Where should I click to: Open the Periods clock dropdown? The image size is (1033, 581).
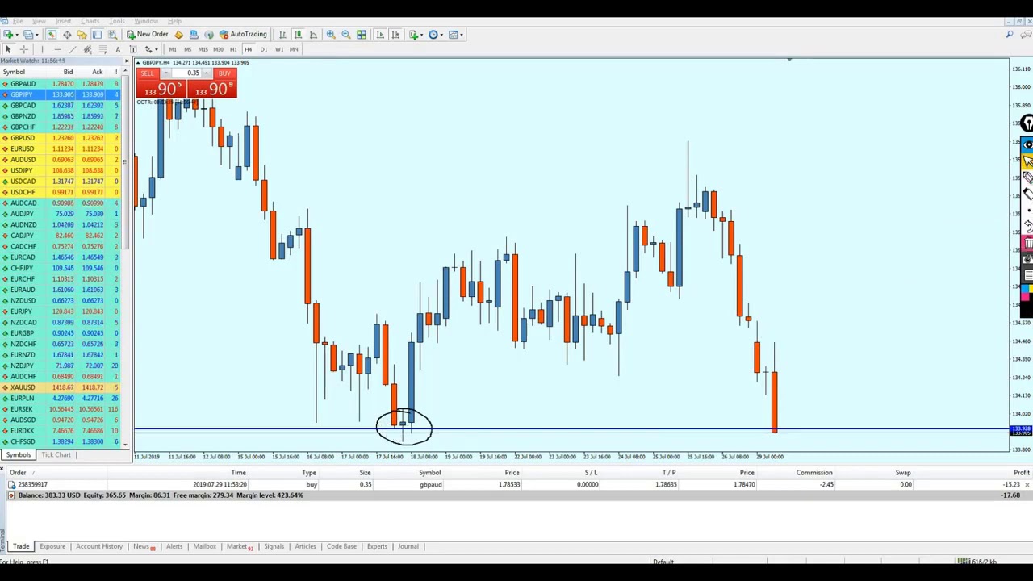tap(436, 35)
